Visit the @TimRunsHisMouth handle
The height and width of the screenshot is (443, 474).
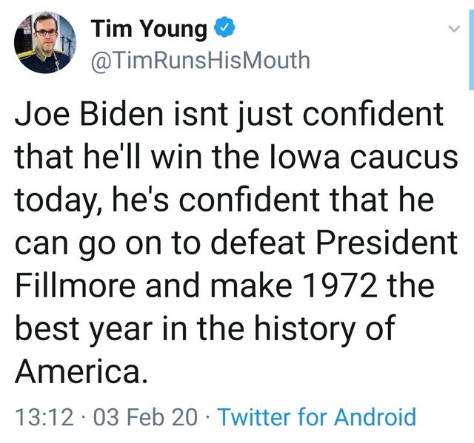(200, 60)
